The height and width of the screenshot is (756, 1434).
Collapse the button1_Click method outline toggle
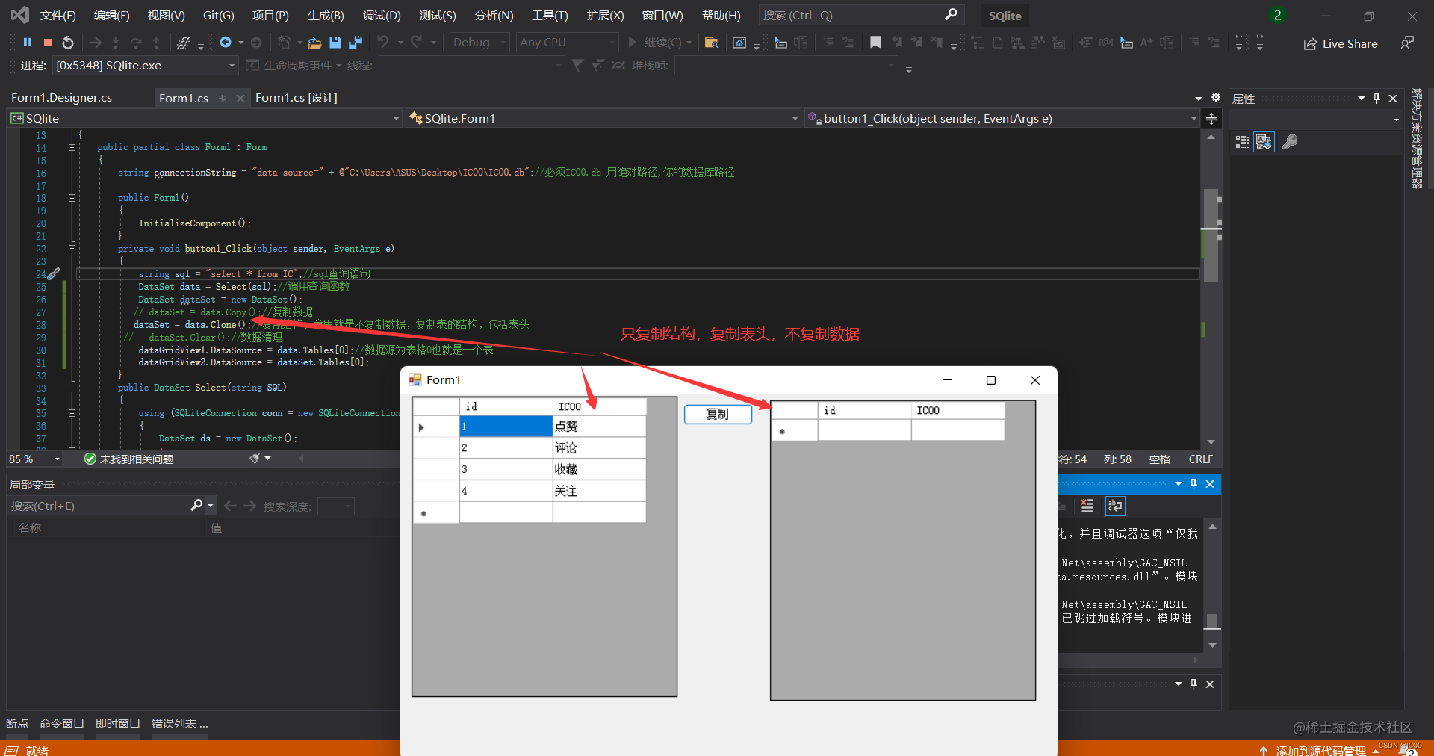point(72,249)
